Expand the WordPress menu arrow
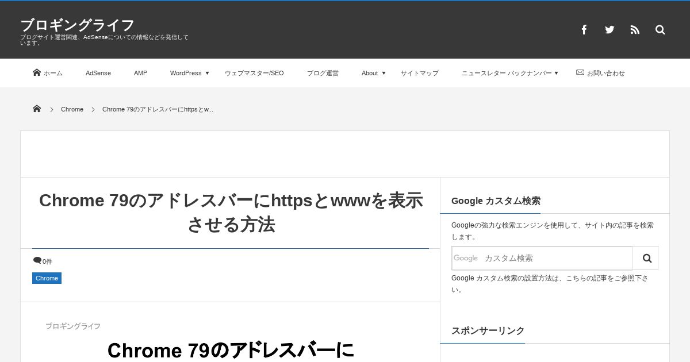 (x=208, y=73)
